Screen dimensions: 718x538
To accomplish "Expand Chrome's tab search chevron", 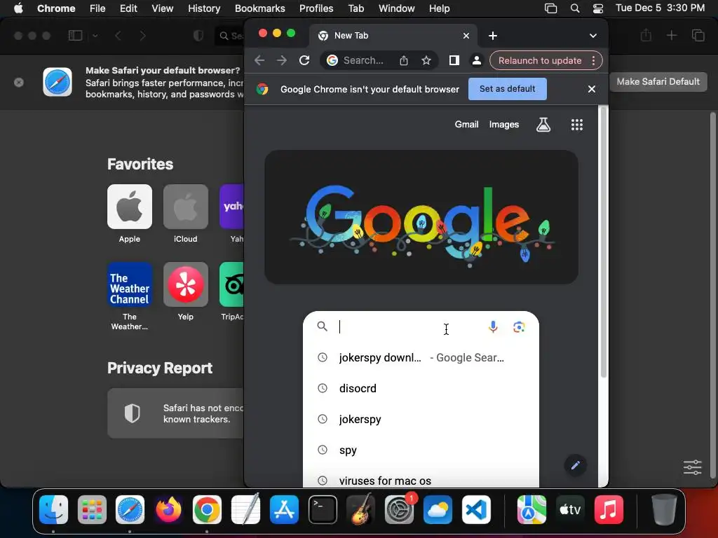I will pyautogui.click(x=593, y=36).
